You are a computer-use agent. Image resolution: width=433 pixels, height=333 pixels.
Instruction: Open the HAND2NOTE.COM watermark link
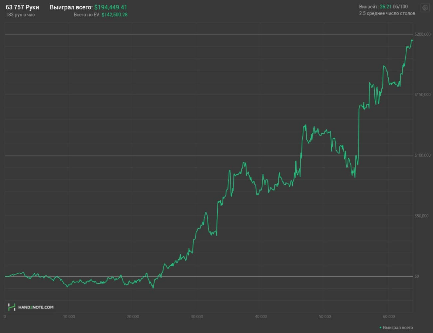click(36, 307)
